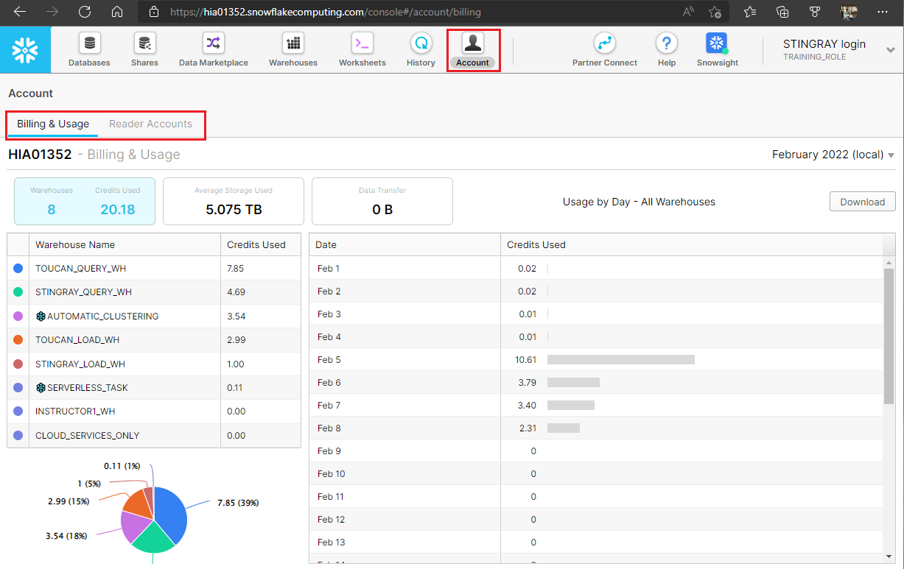Click the 3.54 (18%) pie label
Screen dimensions: 904x569
click(x=66, y=536)
